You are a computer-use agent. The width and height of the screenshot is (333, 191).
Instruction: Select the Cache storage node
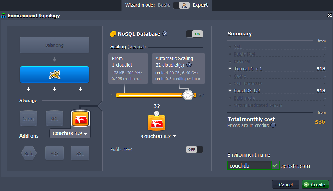29,118
